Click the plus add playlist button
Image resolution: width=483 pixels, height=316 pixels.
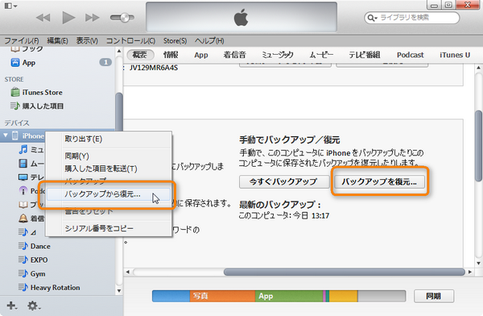point(12,306)
